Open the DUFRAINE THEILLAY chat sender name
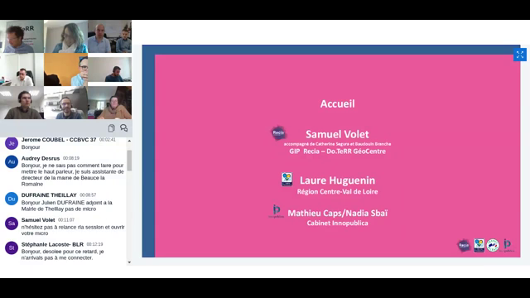Screen dimensions: 530x298 coord(49,195)
